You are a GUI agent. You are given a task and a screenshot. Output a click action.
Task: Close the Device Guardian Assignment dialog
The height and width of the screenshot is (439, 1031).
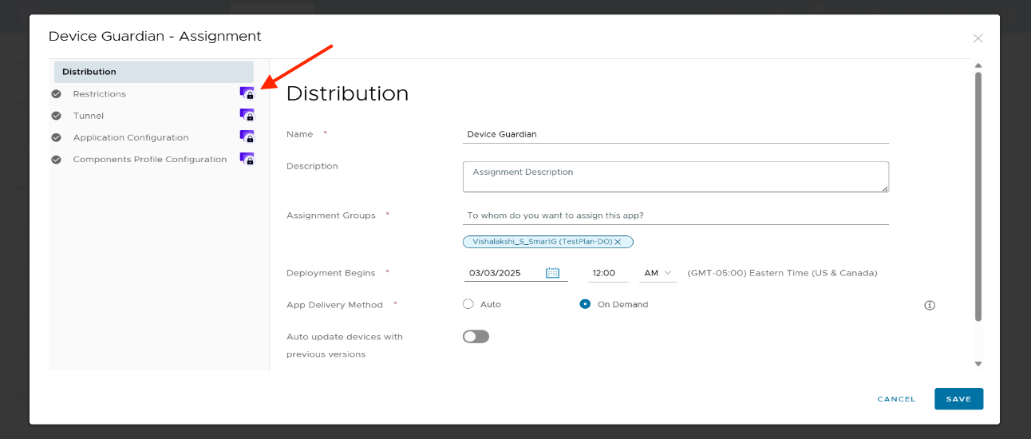[x=978, y=38]
